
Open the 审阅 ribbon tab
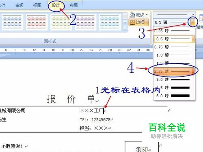19,5
